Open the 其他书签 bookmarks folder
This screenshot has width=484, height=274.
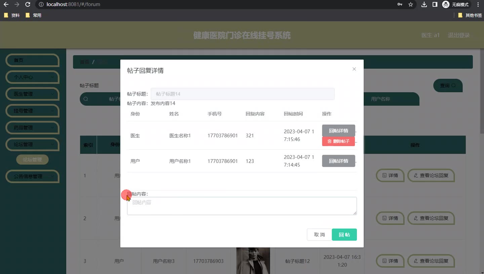470,15
